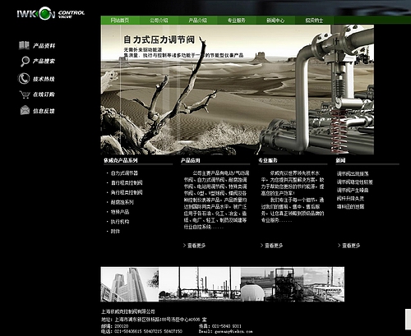Viewport: 411px width, 336px height.
Task: Open news item 调节阀稳定性较差
Action: 355,182
